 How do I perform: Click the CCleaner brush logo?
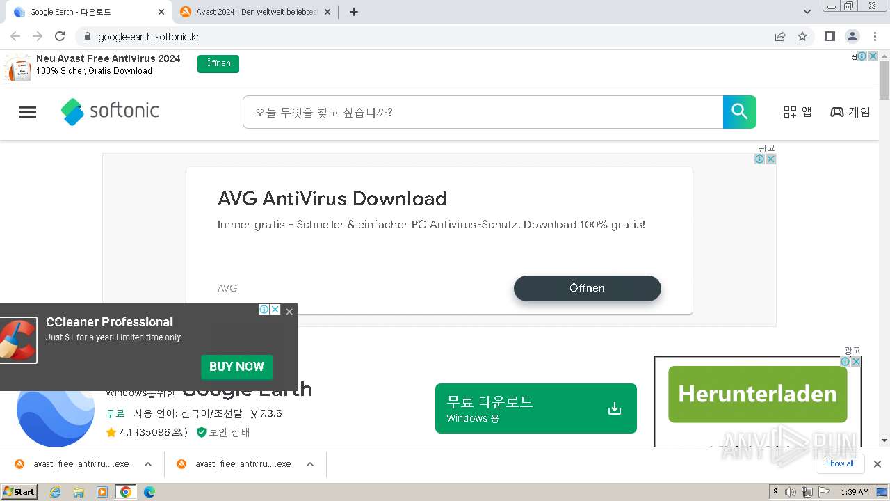click(17, 340)
